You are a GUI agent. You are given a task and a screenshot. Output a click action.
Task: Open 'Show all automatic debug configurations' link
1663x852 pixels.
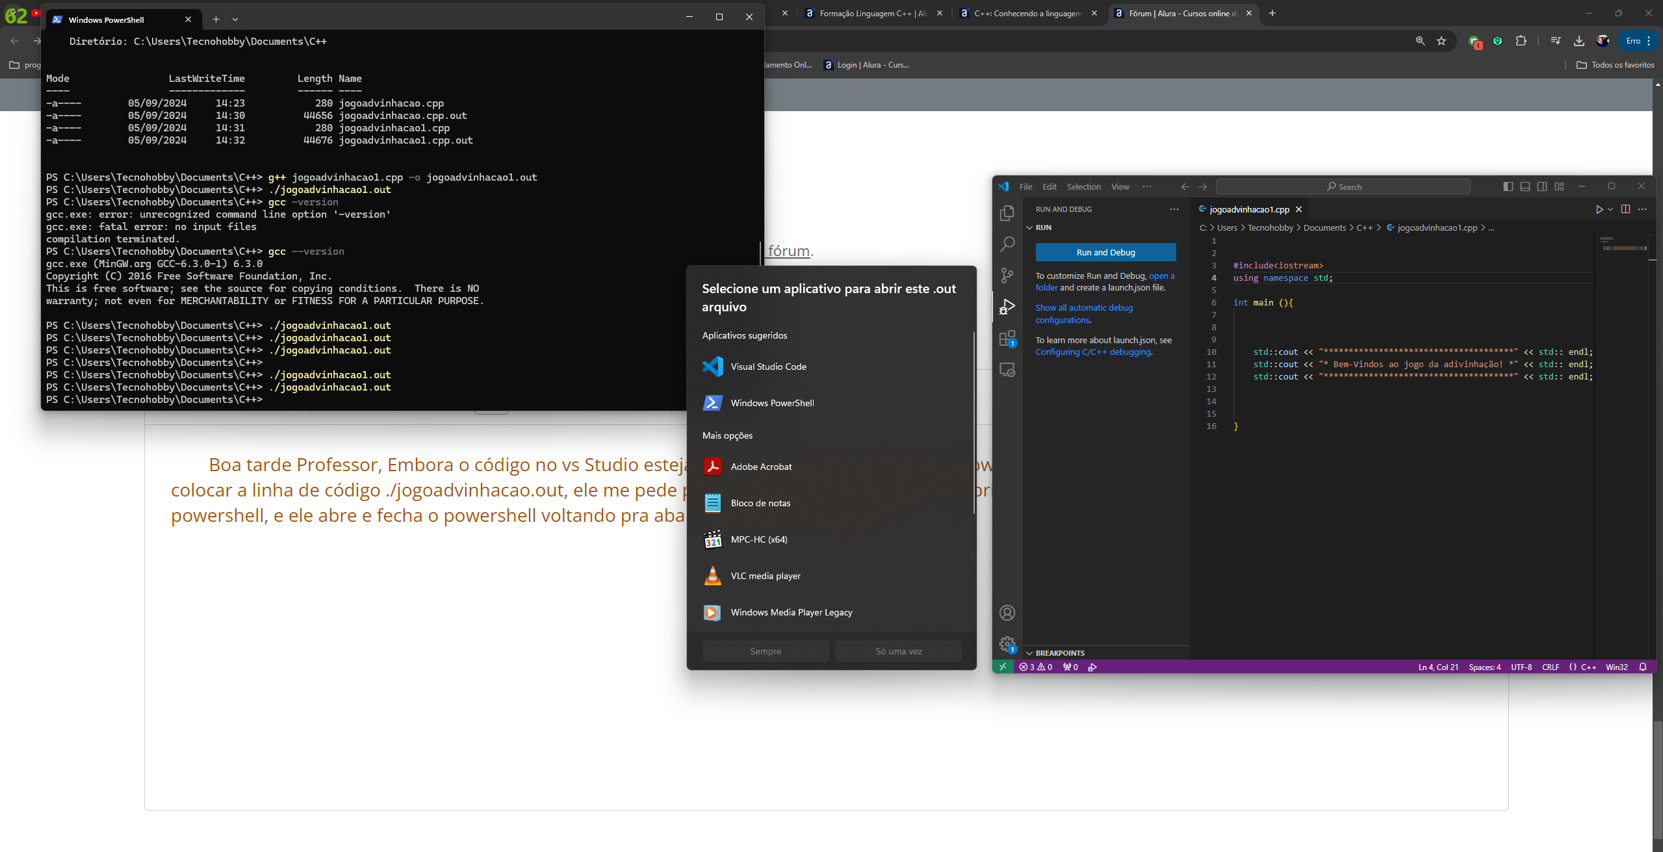pos(1083,314)
